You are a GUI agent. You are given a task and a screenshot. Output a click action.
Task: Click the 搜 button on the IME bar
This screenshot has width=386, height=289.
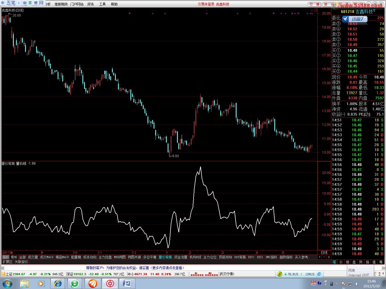coord(36,3)
